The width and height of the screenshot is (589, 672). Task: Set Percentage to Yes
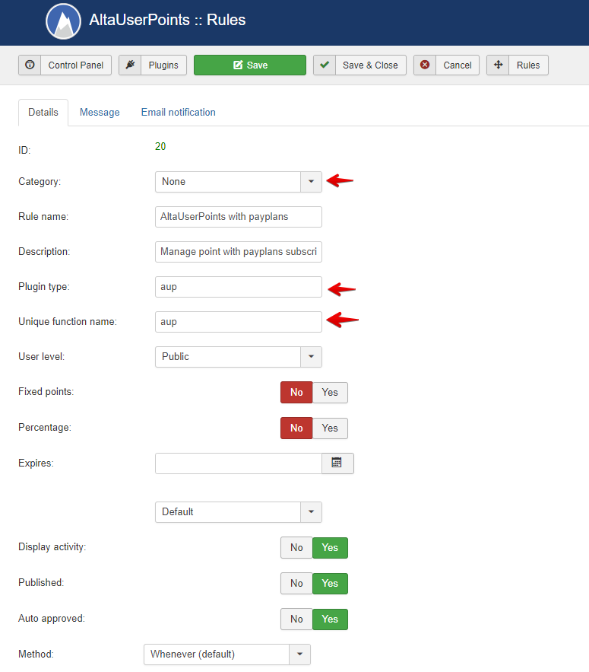(x=330, y=428)
